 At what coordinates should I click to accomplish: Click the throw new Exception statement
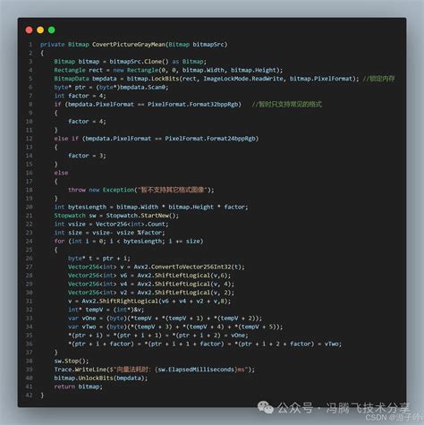pyautogui.click(x=141, y=190)
